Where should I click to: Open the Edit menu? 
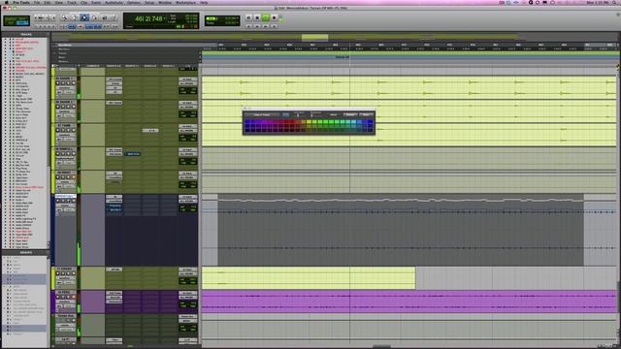pyautogui.click(x=48, y=2)
